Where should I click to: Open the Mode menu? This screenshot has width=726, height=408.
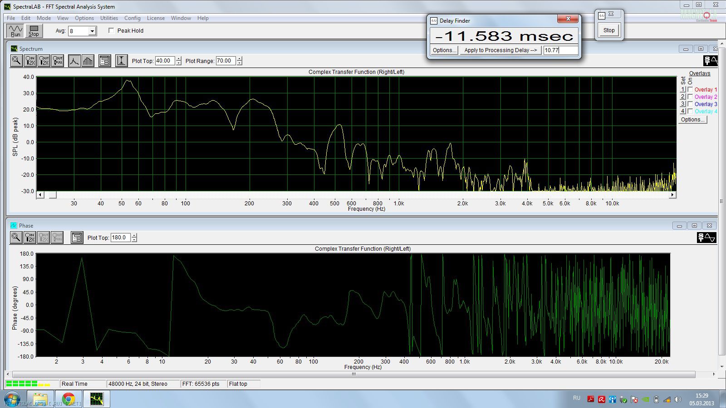(x=44, y=18)
